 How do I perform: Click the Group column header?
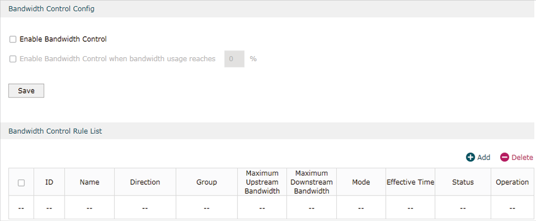206,182
